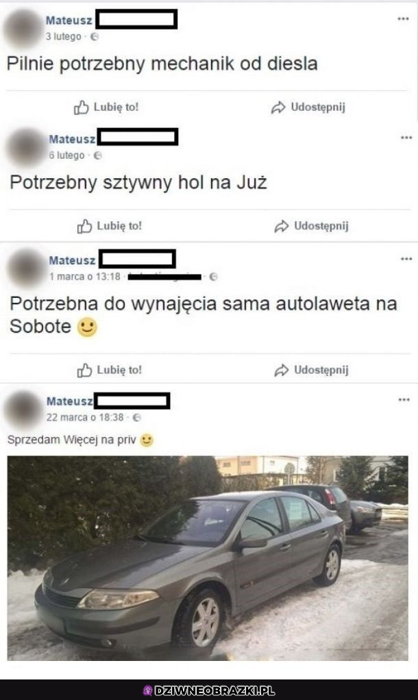The width and height of the screenshot is (418, 700).
Task: Open the grey car photo in the sale post
Action: 208,558
